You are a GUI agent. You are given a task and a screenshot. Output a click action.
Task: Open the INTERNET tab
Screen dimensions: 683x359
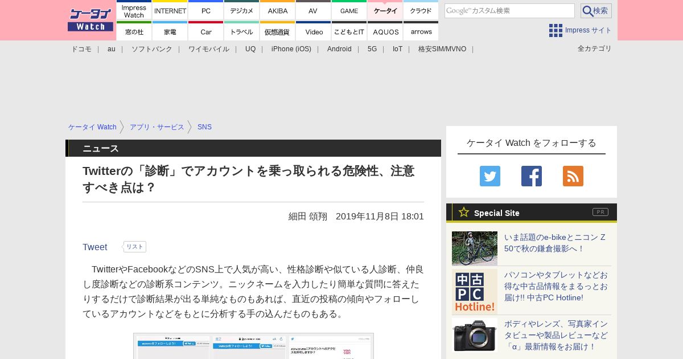[x=170, y=10]
